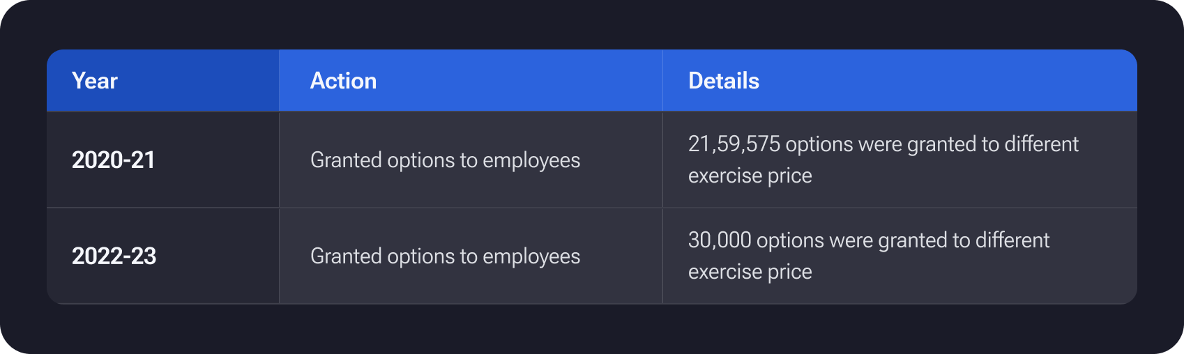Click the "30,000" options figure

tap(719, 240)
